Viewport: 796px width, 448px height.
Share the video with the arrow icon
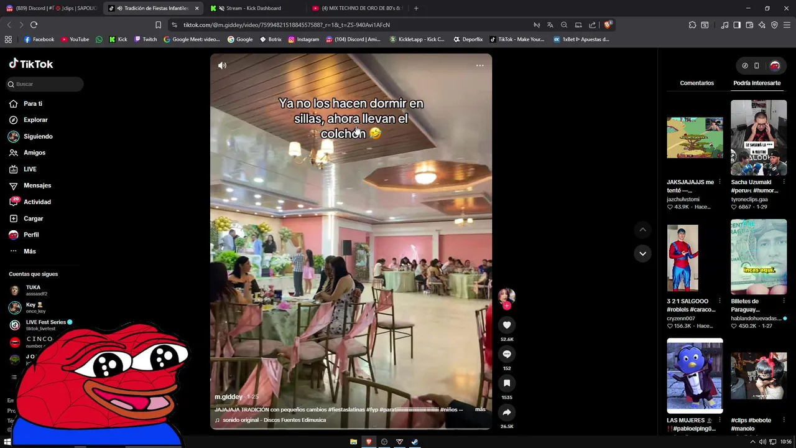click(507, 412)
